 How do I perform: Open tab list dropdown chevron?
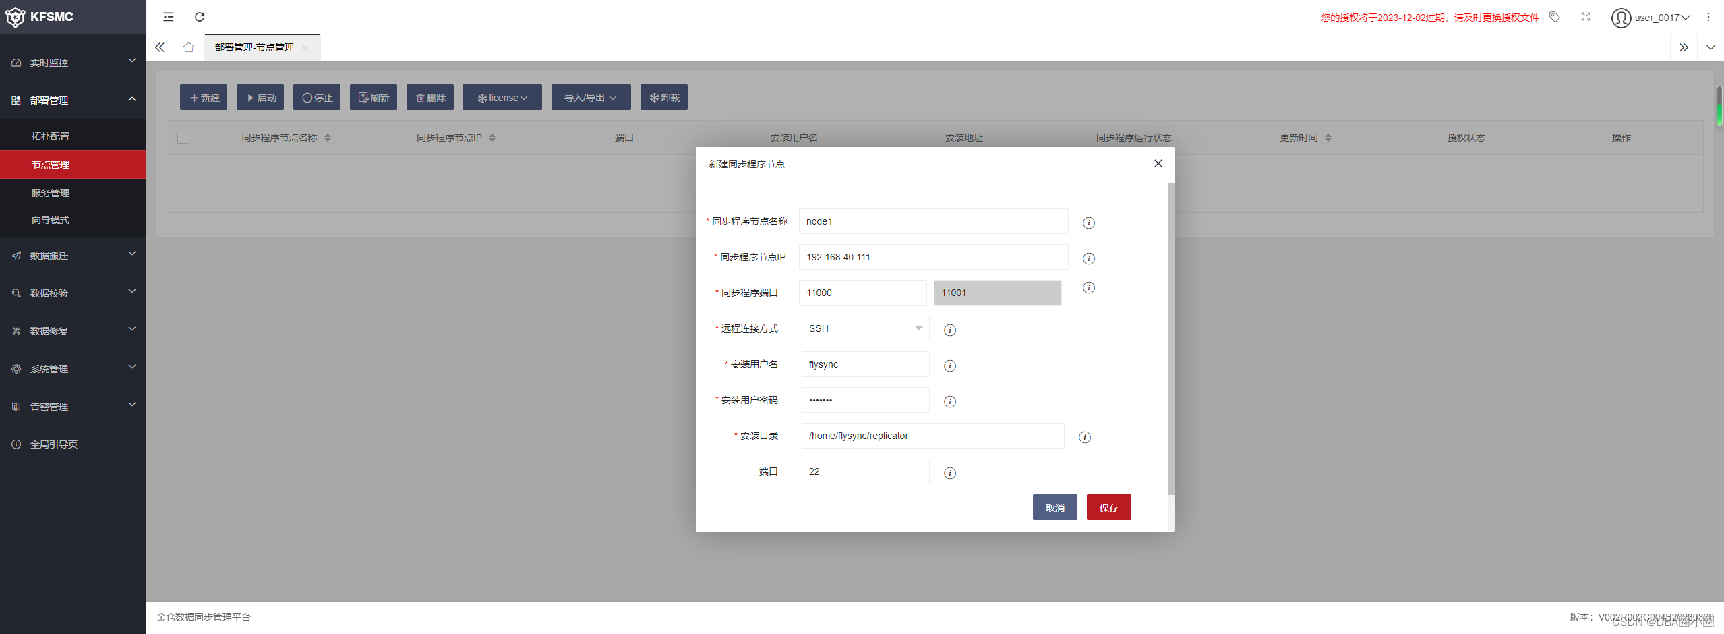[1711, 47]
